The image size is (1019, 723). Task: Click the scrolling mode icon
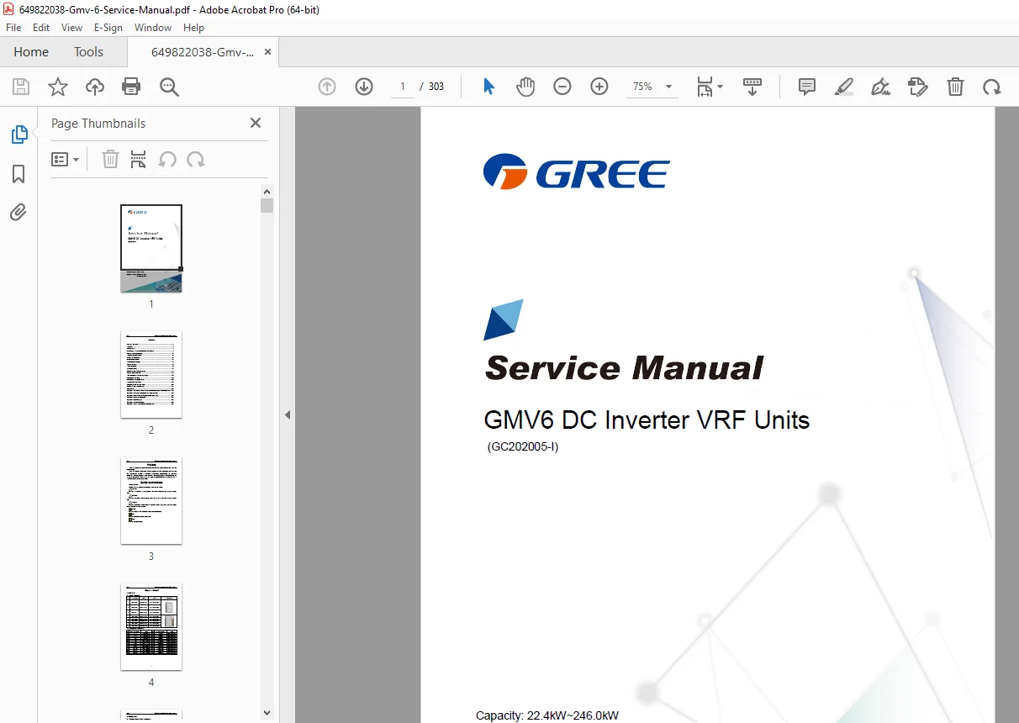[x=752, y=87]
